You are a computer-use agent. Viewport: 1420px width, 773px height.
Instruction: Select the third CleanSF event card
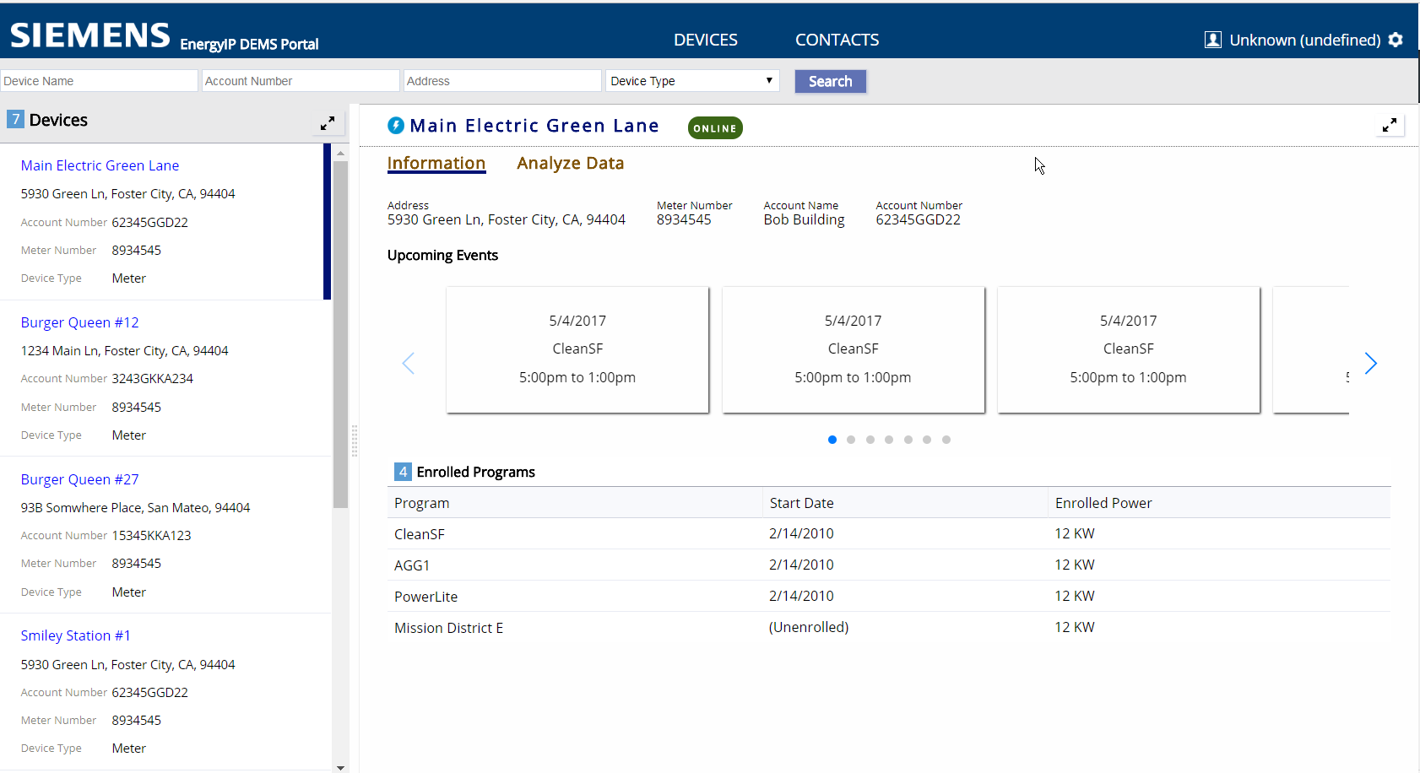coord(1128,349)
